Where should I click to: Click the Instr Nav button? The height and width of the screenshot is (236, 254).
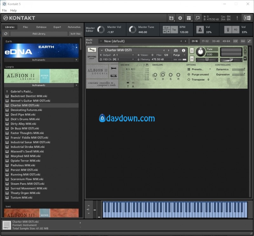pyautogui.click(x=76, y=34)
